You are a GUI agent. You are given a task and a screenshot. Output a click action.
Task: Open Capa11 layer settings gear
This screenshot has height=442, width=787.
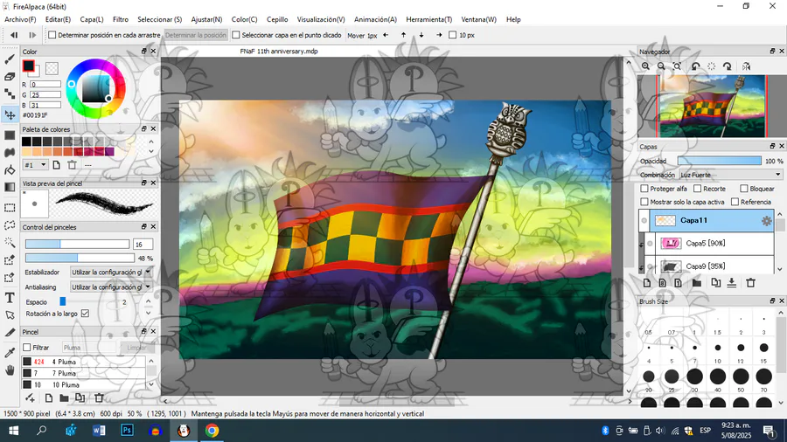[x=766, y=221]
